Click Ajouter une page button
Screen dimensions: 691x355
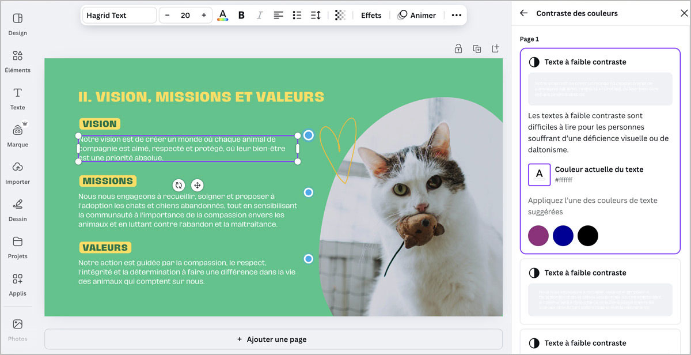[x=273, y=339]
